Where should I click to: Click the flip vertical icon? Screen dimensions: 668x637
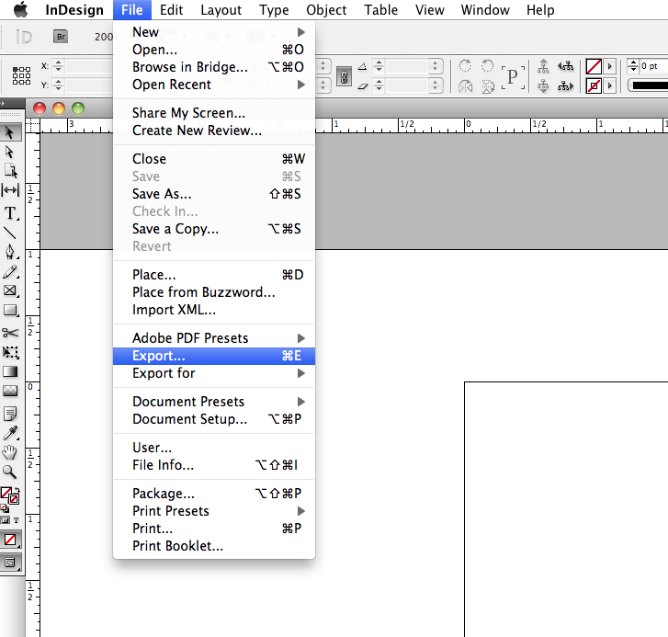point(488,86)
